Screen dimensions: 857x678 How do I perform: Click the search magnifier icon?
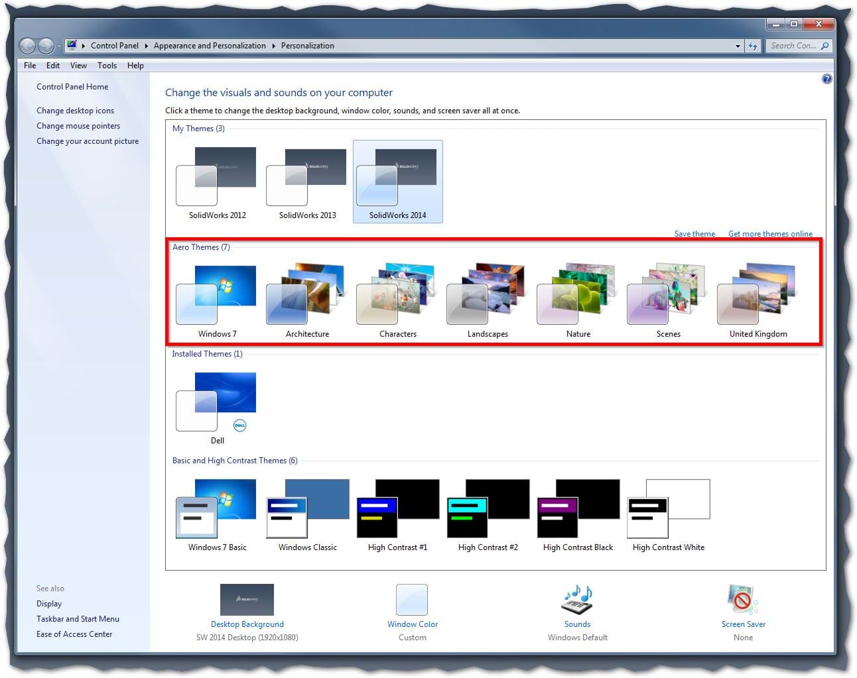[x=824, y=46]
